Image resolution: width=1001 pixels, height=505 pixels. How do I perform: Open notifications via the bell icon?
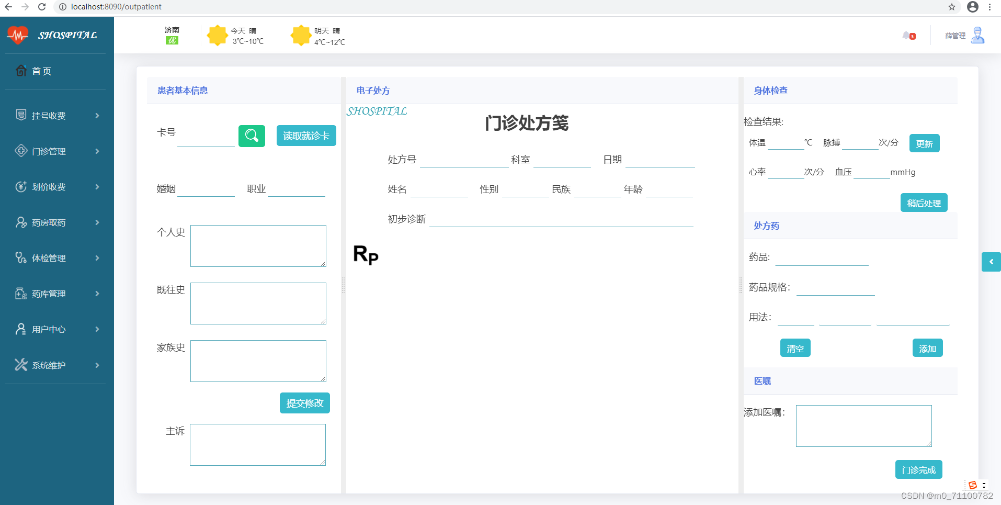click(x=906, y=35)
